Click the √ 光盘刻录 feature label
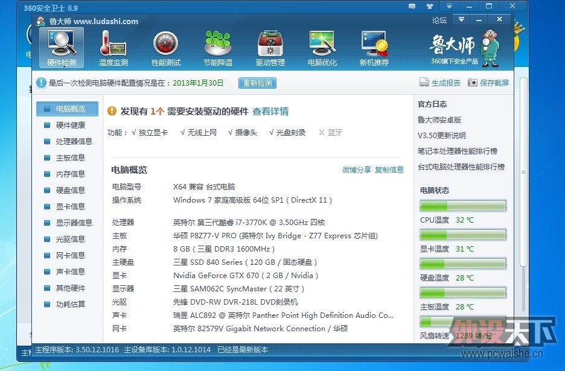 pyautogui.click(x=287, y=133)
